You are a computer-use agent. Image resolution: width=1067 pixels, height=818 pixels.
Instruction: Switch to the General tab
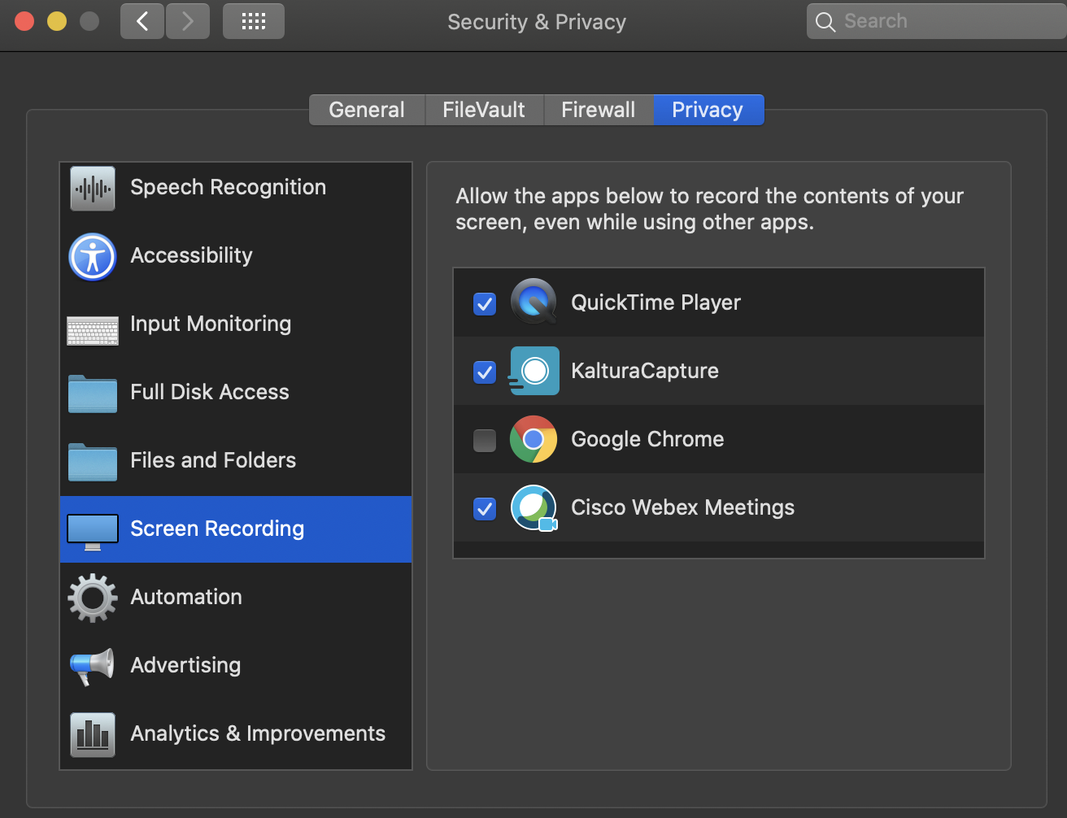click(367, 110)
